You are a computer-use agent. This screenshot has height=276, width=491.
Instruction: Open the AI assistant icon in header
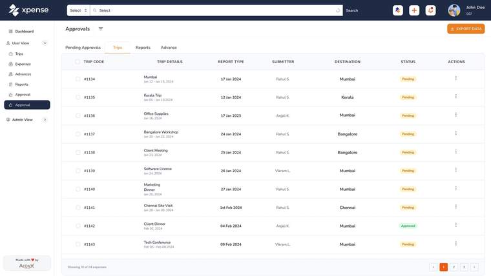[x=398, y=10]
